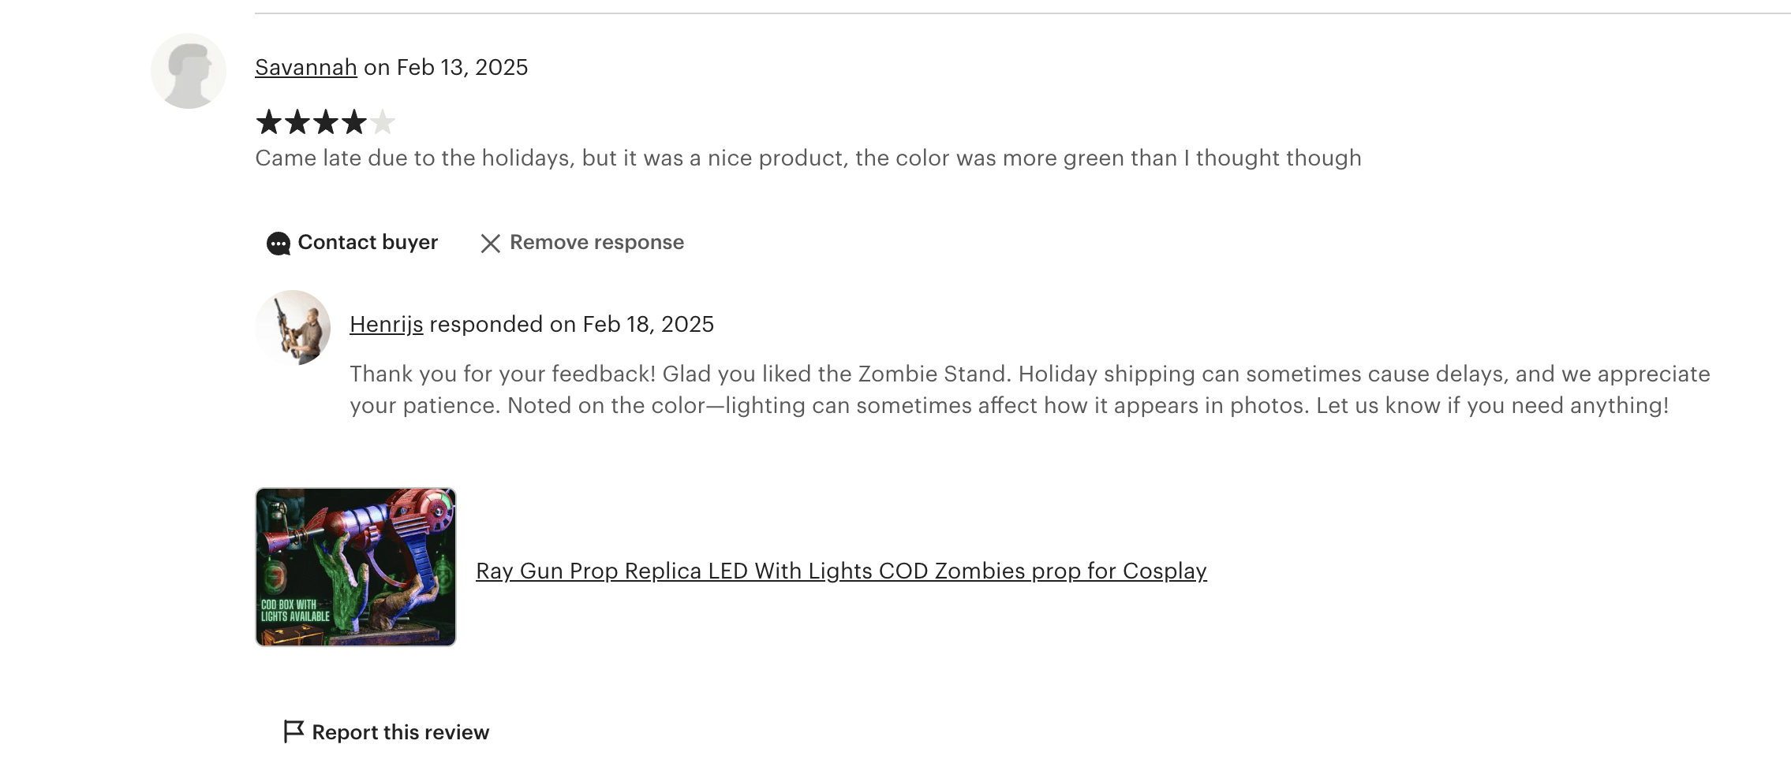The image size is (1791, 774).
Task: Click Savannah's review text about holidays
Action: (808, 158)
